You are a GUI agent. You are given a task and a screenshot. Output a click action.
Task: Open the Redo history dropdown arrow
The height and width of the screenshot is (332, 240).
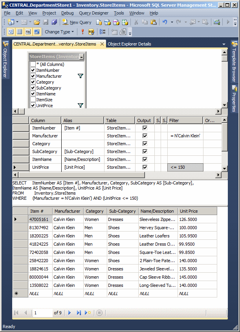coord(186,22)
